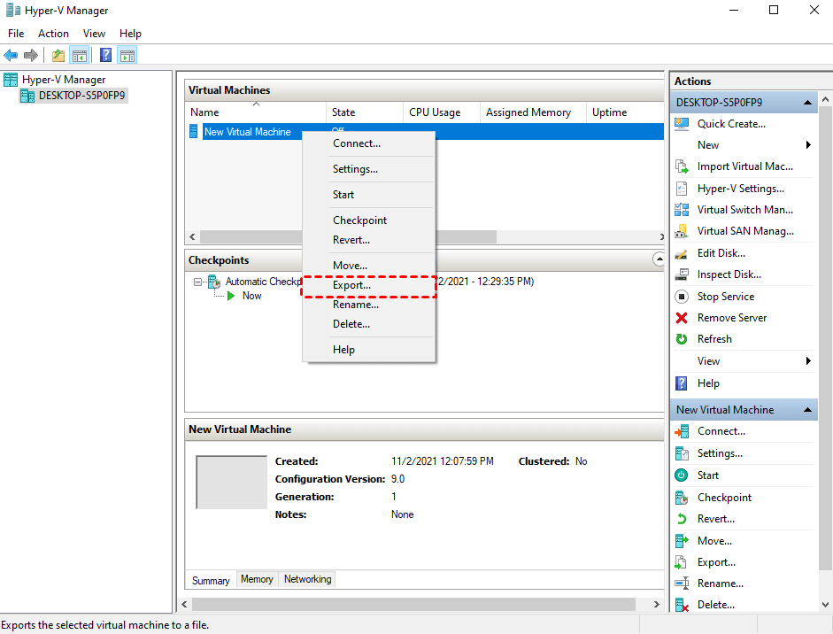Switch to the Memory tab

tap(257, 579)
